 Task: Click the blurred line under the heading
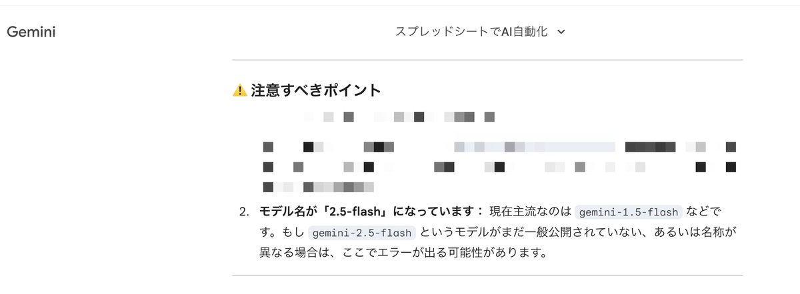pos(399,118)
